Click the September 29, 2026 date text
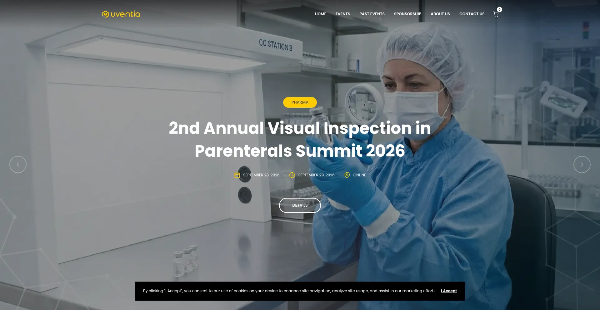The image size is (600, 310). (x=316, y=175)
